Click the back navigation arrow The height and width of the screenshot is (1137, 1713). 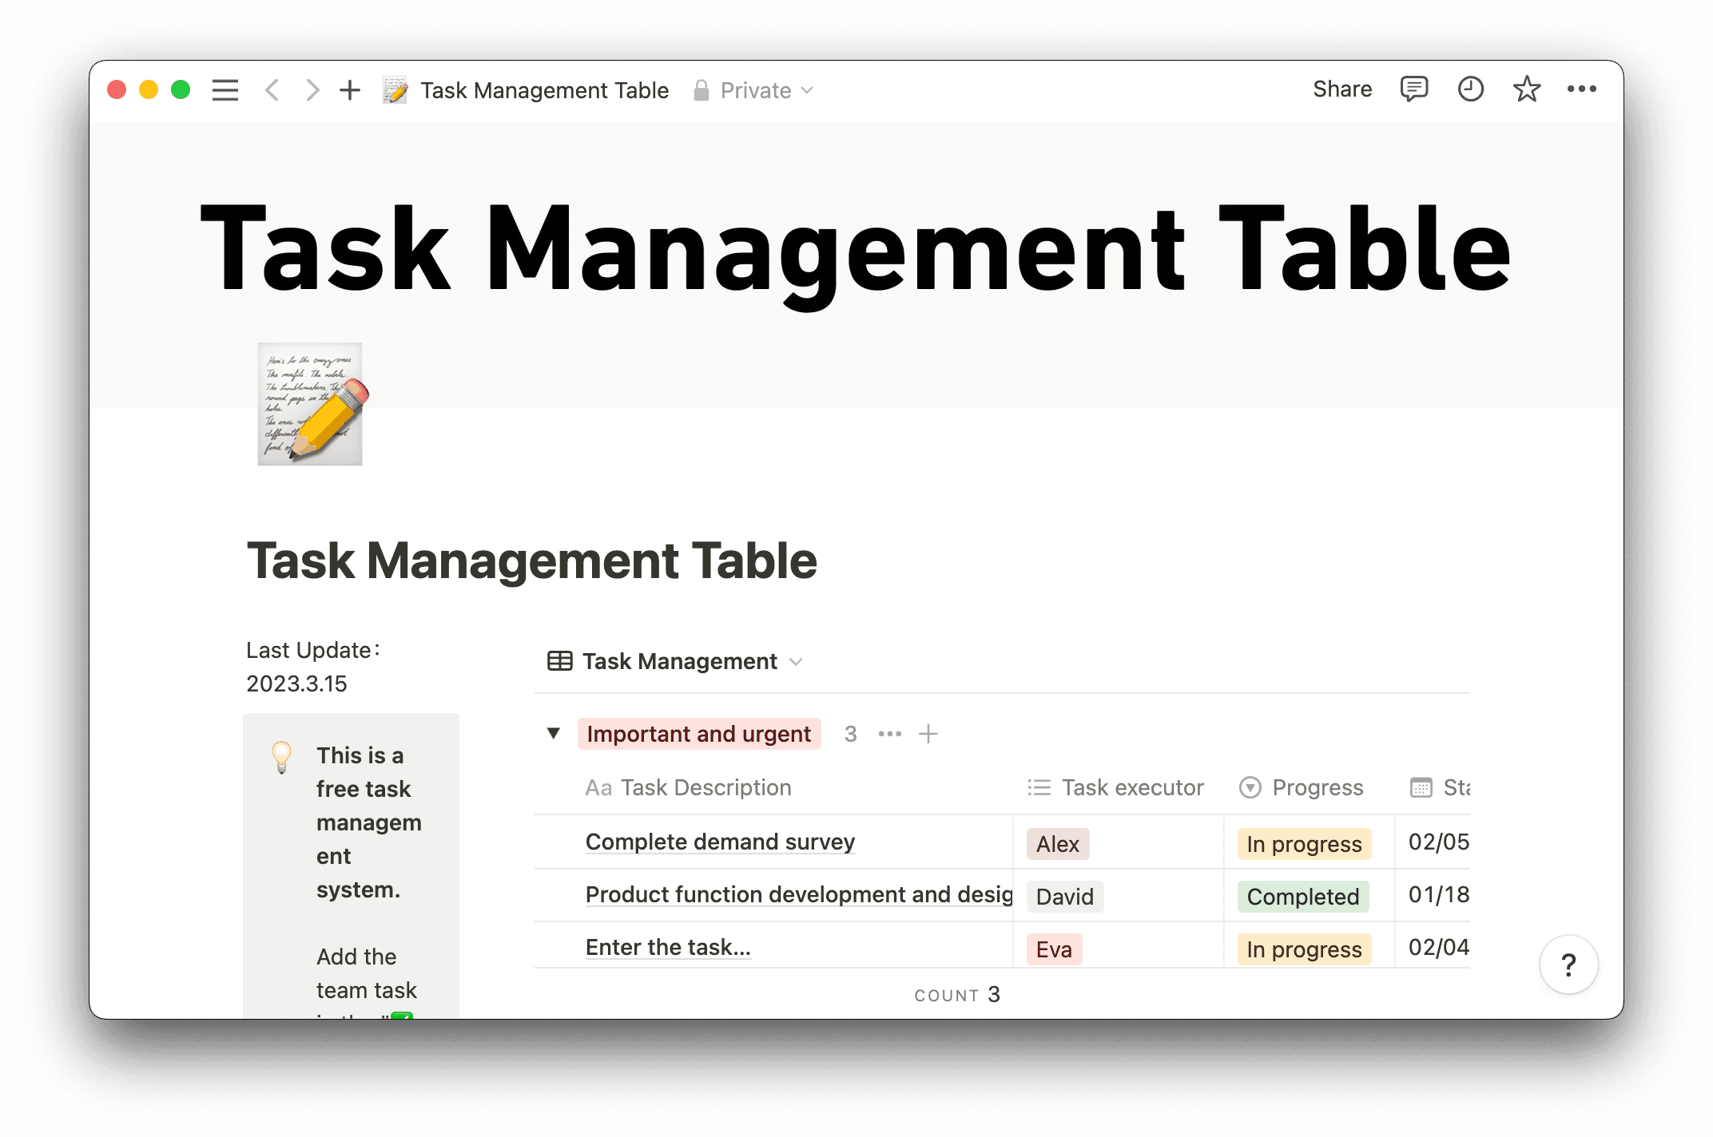272,89
